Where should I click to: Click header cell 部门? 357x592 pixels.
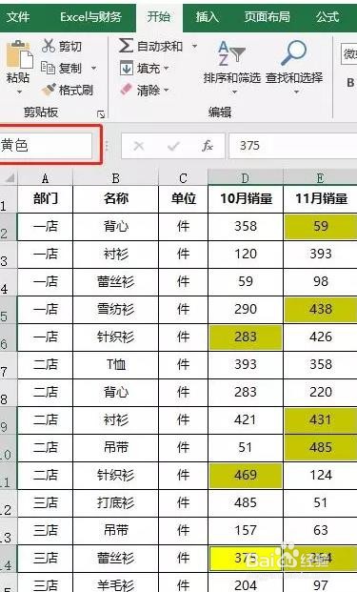46,199
